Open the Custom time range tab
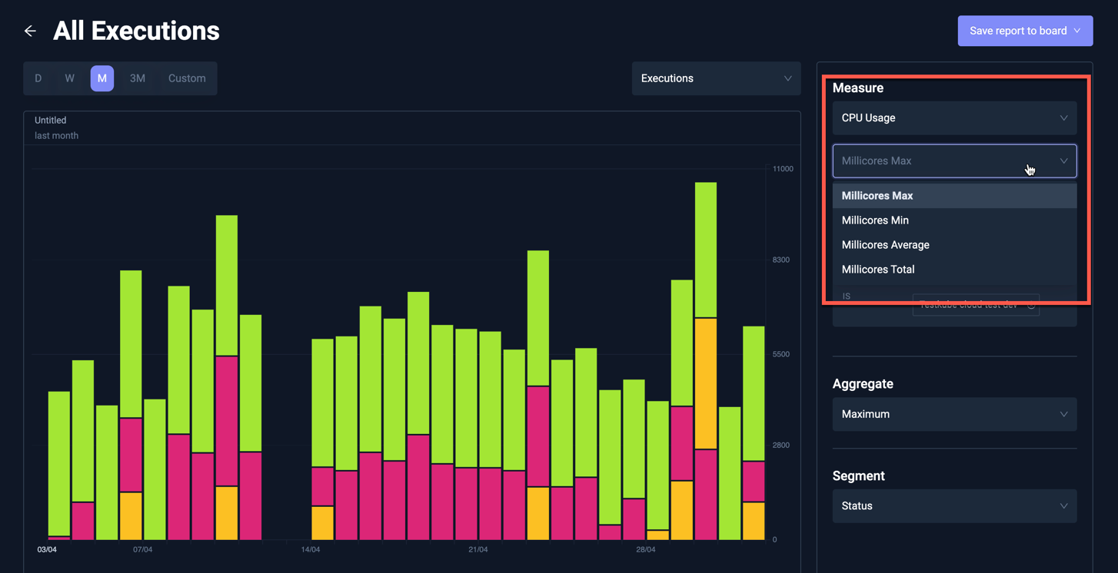1118x573 pixels. (186, 78)
